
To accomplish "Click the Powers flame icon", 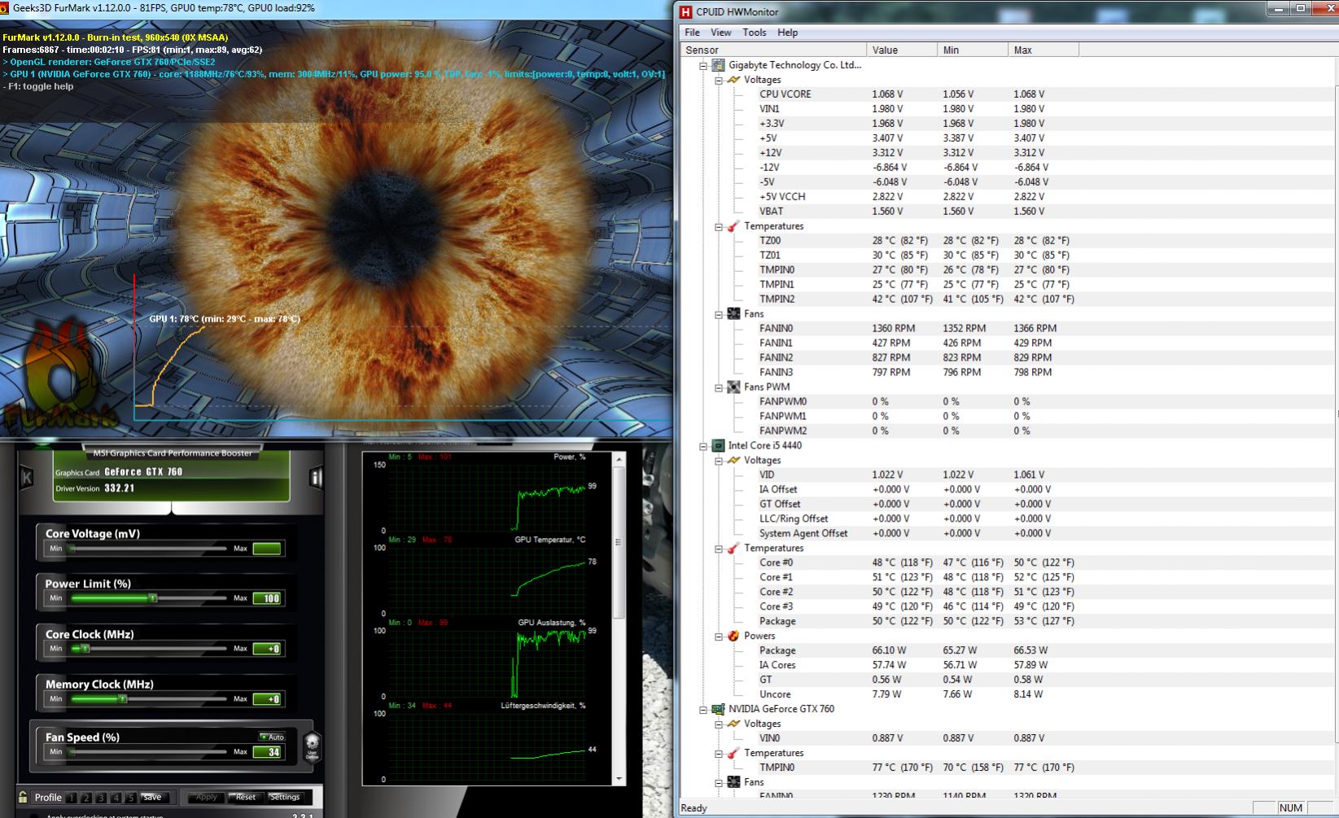I will pos(733,636).
